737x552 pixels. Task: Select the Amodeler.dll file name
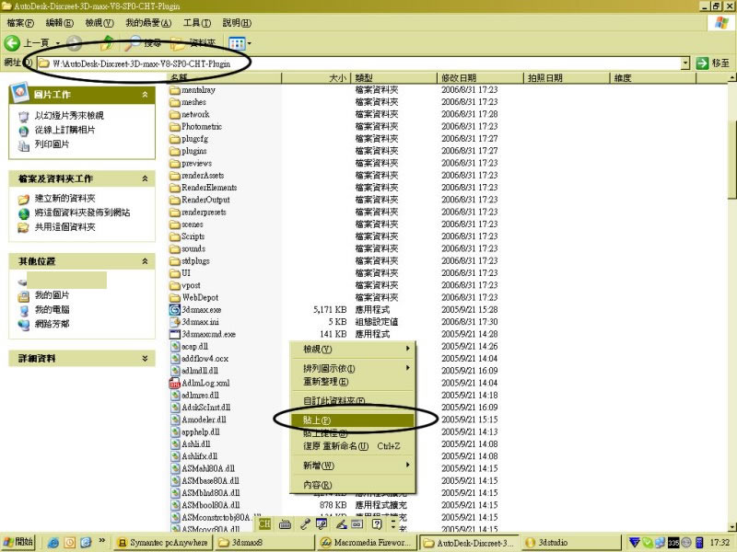click(204, 420)
